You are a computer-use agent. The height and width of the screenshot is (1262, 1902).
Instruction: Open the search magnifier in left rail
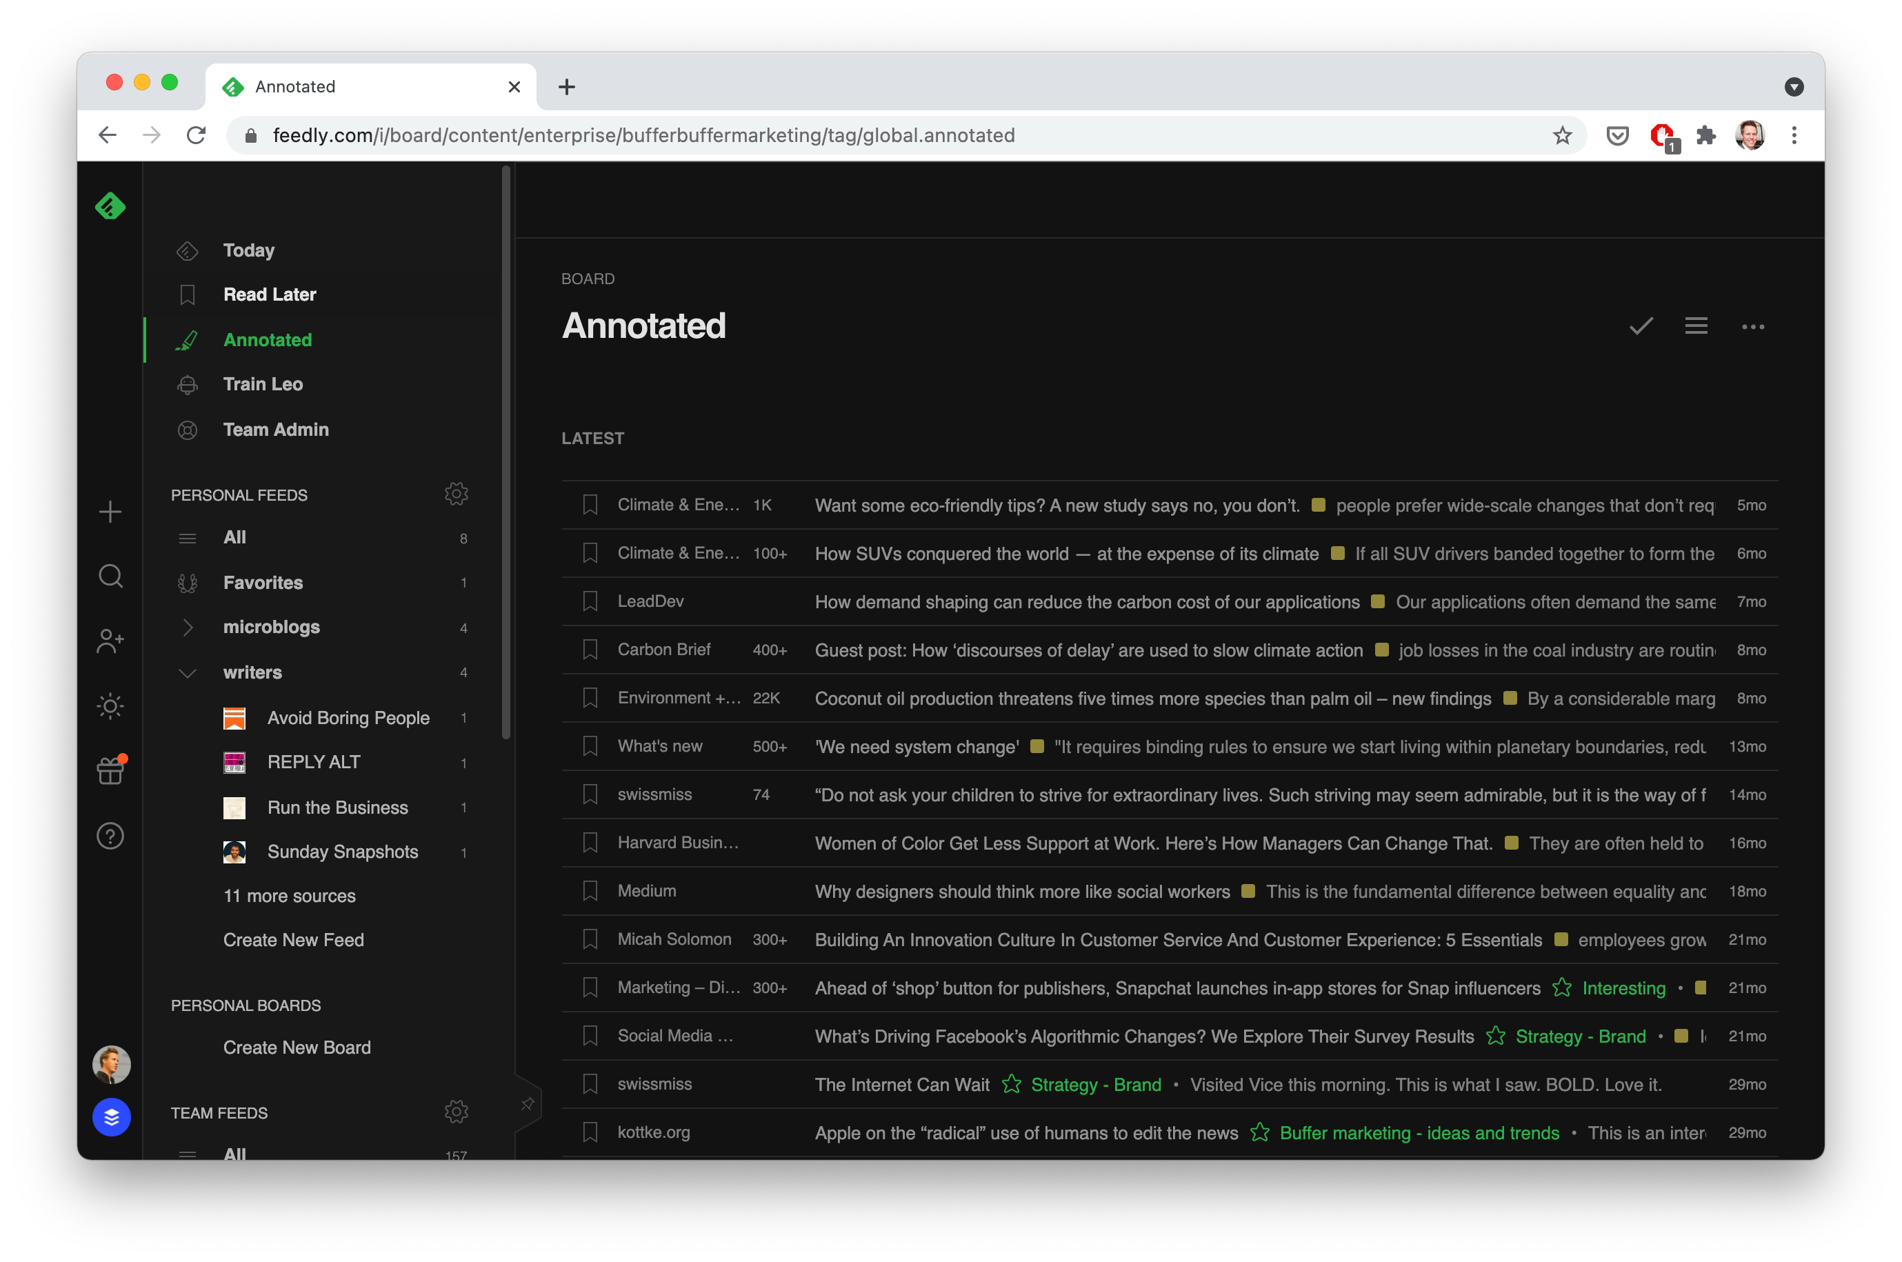point(110,577)
